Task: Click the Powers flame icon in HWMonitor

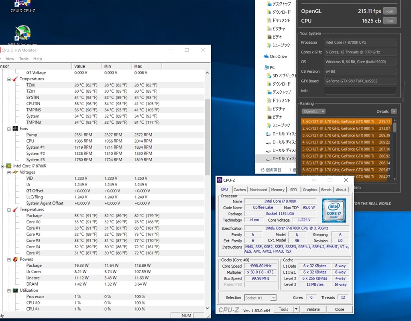Action: click(15, 259)
